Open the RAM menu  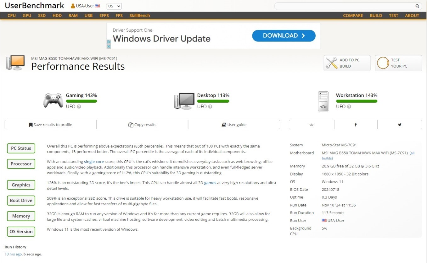[x=73, y=15]
